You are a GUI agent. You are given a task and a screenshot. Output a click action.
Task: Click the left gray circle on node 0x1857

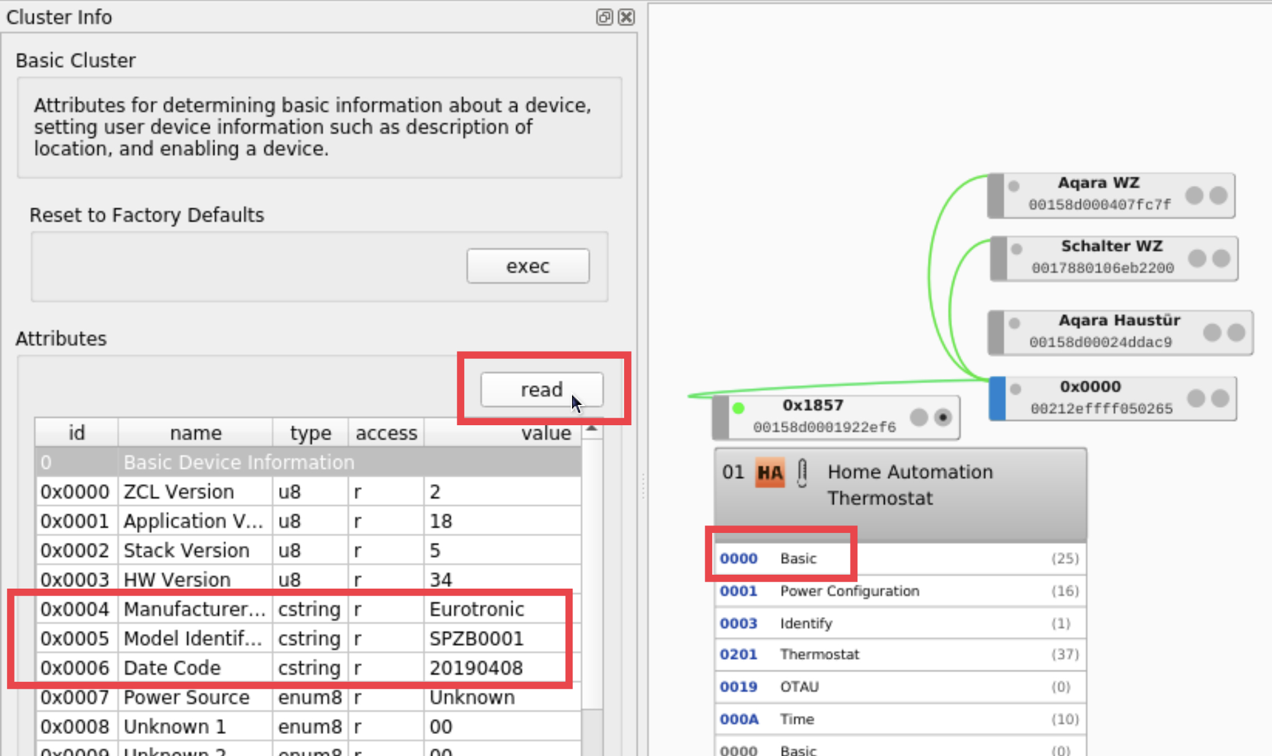[x=918, y=417]
